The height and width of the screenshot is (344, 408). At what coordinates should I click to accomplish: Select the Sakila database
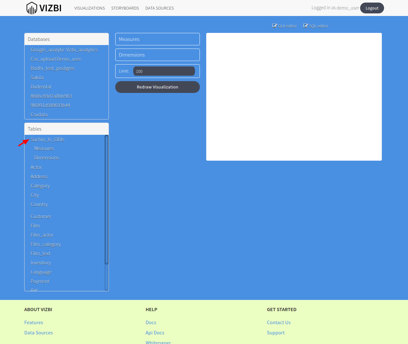point(37,77)
